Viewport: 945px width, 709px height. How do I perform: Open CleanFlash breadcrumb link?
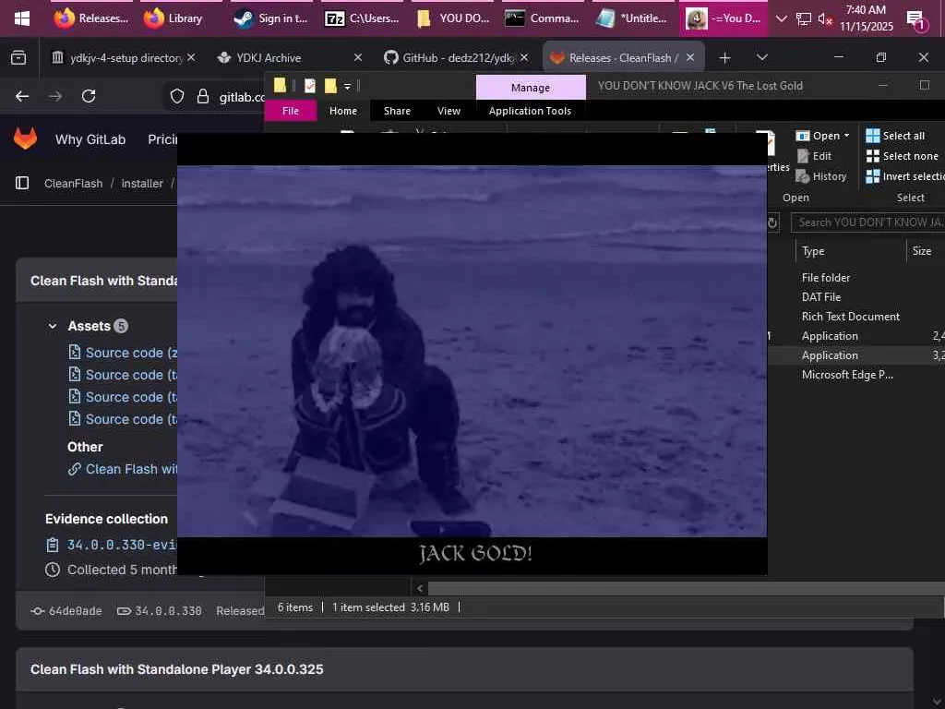74,184
